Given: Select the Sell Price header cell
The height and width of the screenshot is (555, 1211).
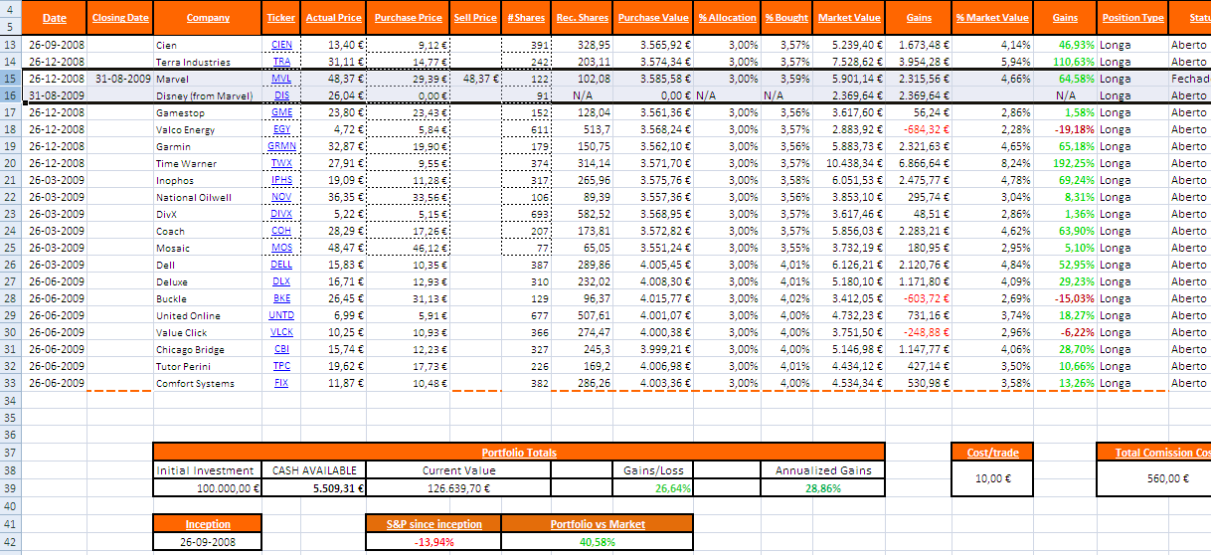Looking at the screenshot, I should coord(475,18).
